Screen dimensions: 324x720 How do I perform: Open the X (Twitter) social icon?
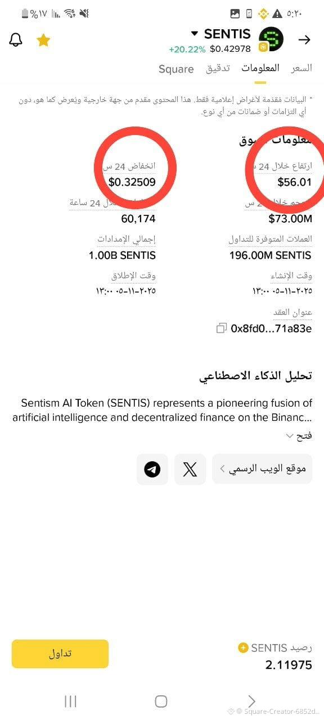pyautogui.click(x=190, y=469)
